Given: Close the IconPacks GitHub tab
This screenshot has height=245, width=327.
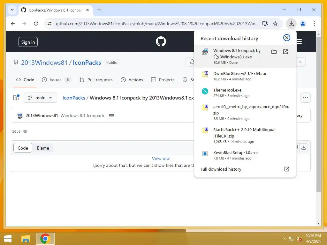Looking at the screenshot, I should coord(87,10).
